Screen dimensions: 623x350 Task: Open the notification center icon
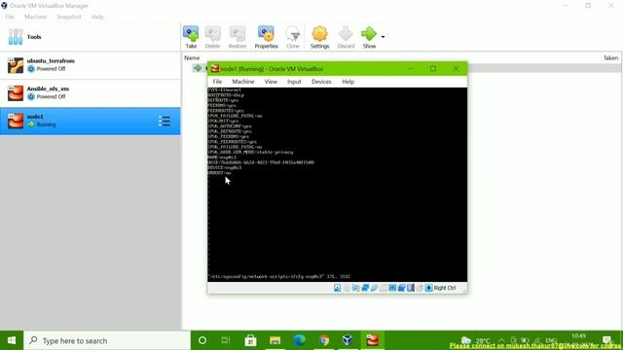click(x=607, y=340)
